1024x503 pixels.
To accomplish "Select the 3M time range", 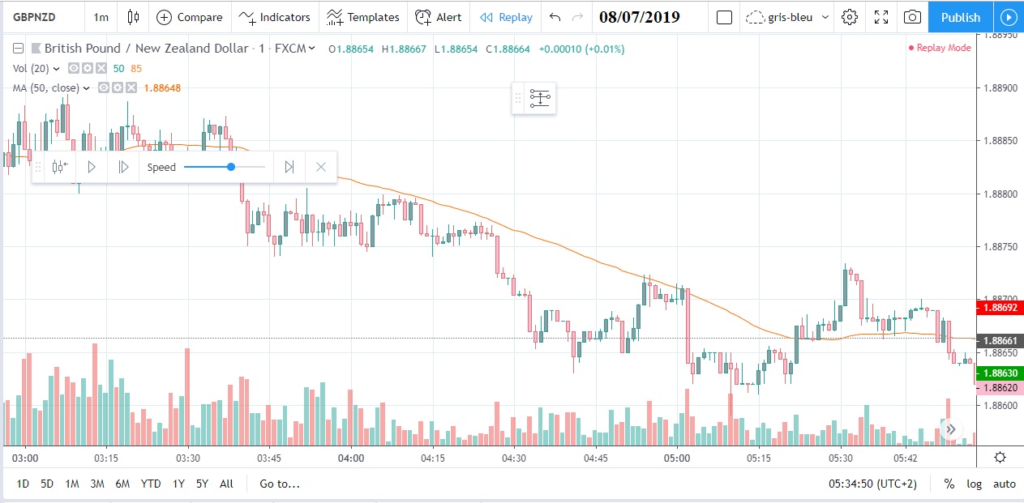I will pos(97,484).
